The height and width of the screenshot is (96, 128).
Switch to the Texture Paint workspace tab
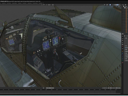tap(14, 3)
